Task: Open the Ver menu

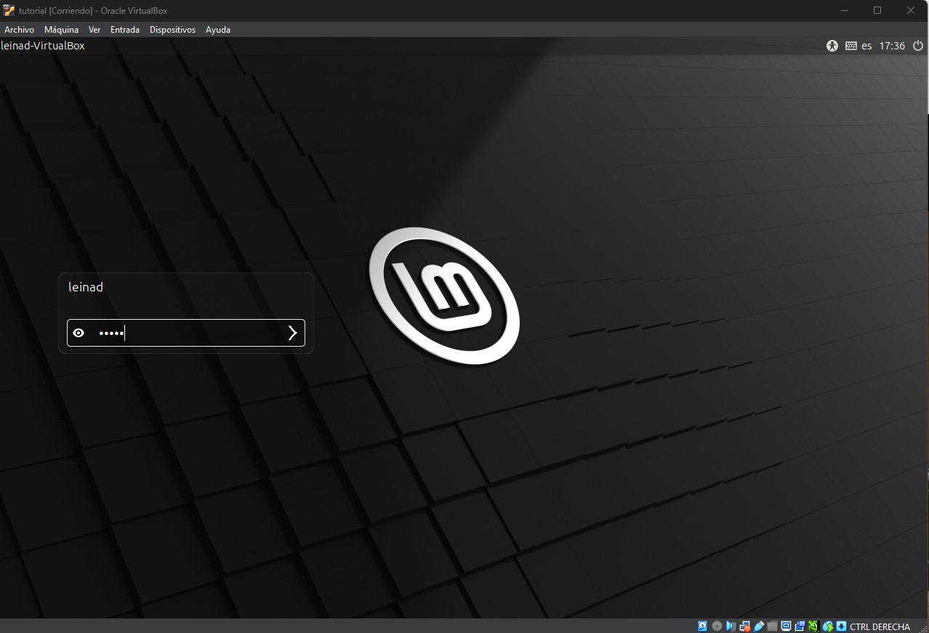Action: 94,30
